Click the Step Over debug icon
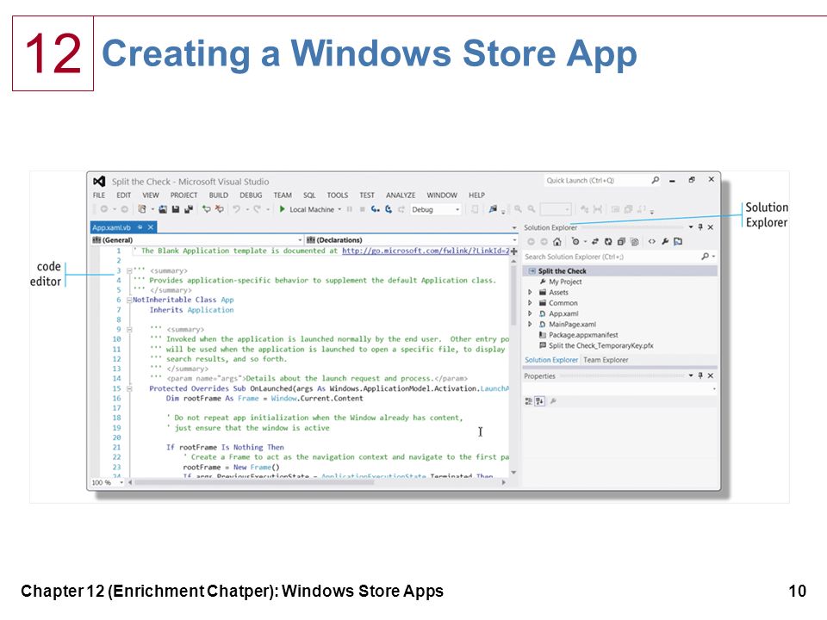The image size is (827, 620). click(x=389, y=209)
